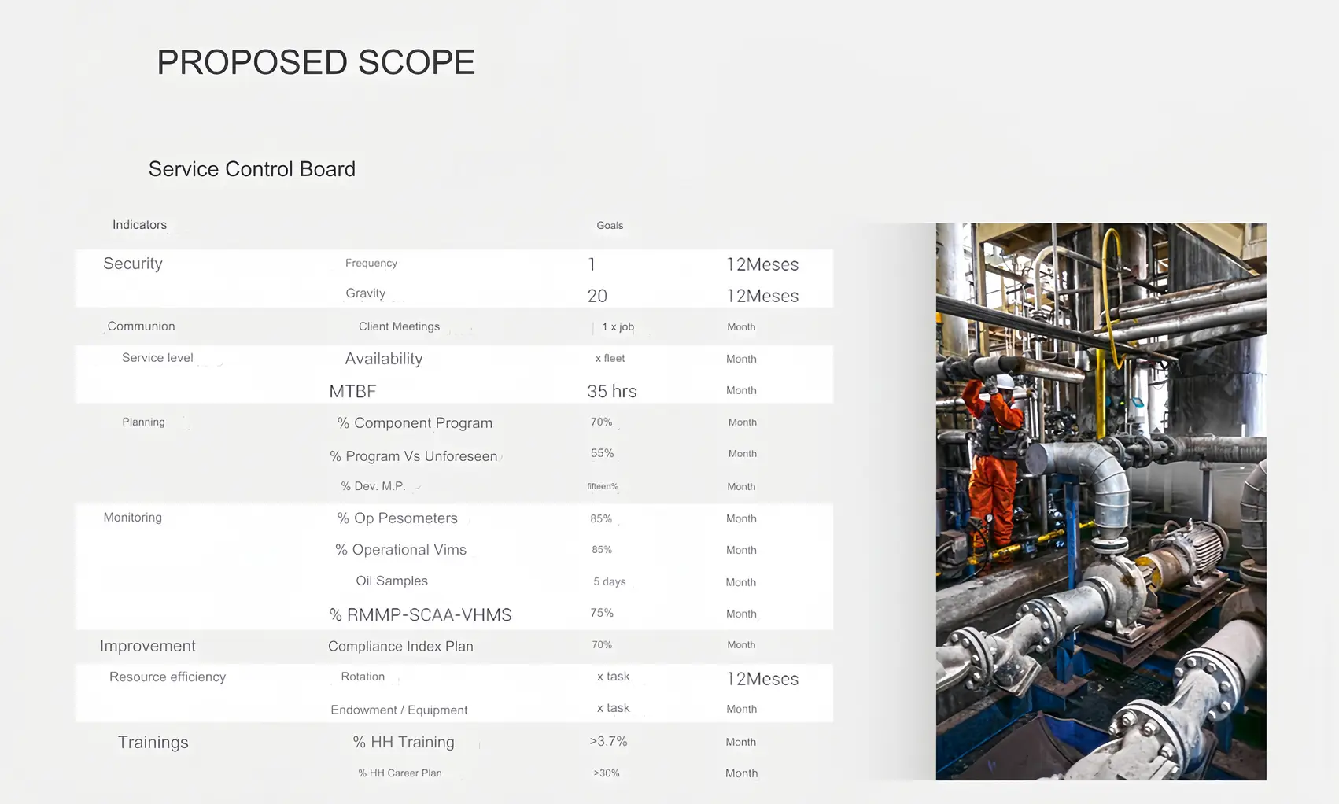Click the 75% goal value
Viewport: 1339px width, 804px height.
(x=602, y=613)
